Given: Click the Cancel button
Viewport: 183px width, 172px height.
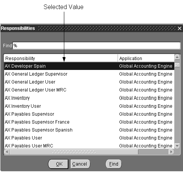Looking at the screenshot, I should point(80,164).
